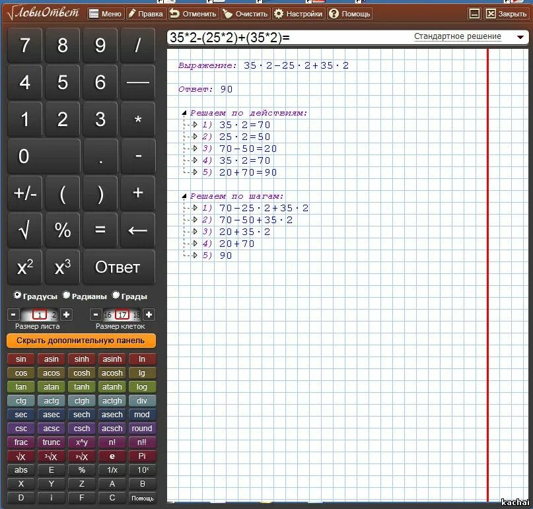Click the decimal point key

(100, 156)
